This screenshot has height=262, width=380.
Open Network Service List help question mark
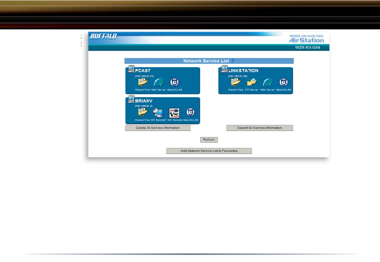tap(232, 61)
